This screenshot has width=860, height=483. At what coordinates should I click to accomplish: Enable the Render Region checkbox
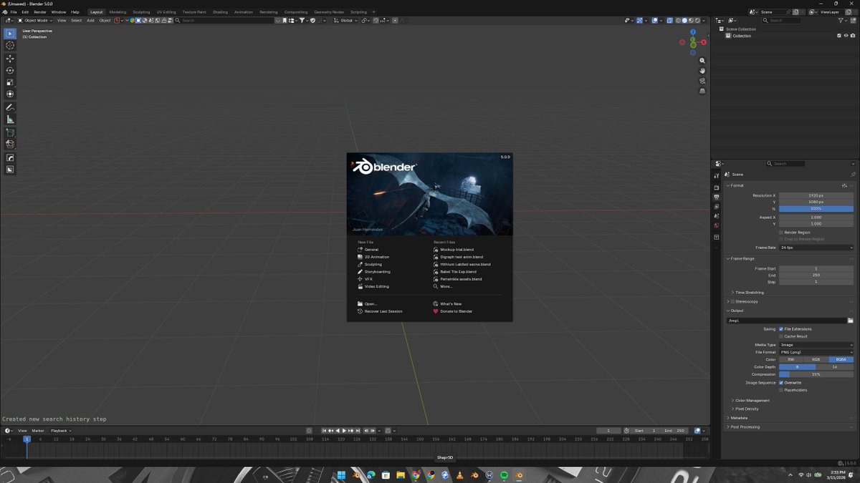click(781, 232)
